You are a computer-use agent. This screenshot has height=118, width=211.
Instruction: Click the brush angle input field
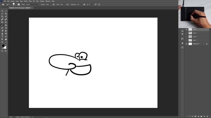90,5
